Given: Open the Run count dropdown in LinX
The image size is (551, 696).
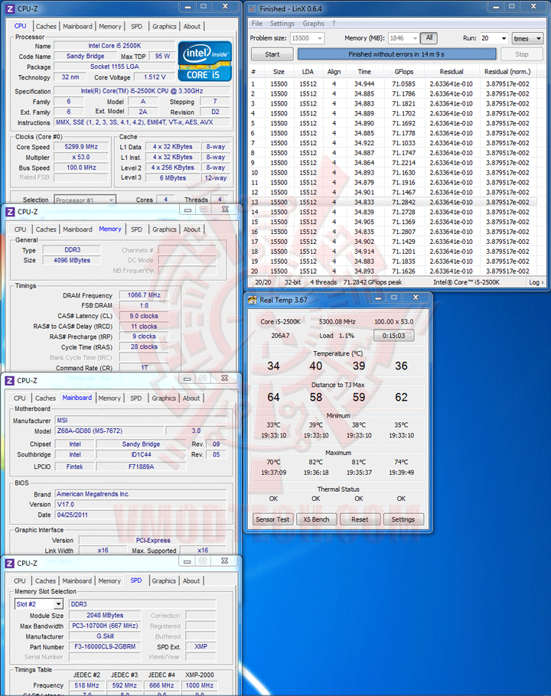Looking at the screenshot, I should pyautogui.click(x=504, y=38).
